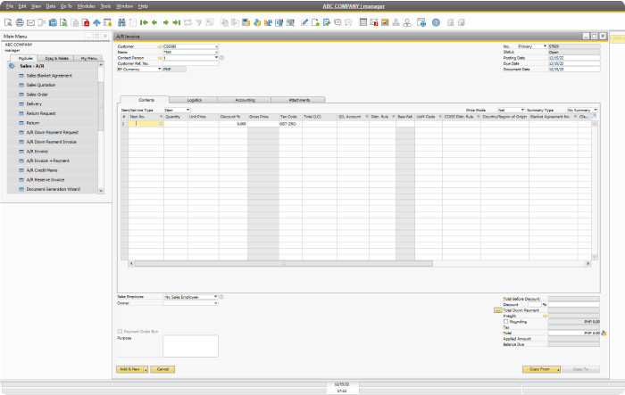
Task: Click the Add & New button
Action: [x=130, y=369]
